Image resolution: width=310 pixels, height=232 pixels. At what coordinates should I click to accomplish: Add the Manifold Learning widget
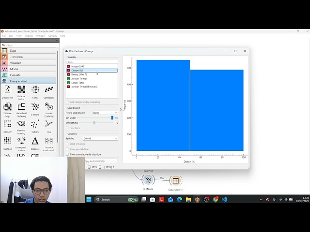[x=21, y=127]
